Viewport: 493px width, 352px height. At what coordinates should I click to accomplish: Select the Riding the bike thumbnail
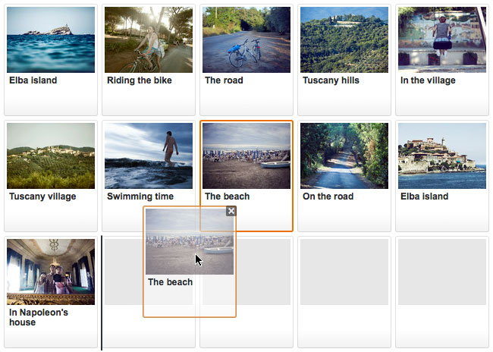149,40
